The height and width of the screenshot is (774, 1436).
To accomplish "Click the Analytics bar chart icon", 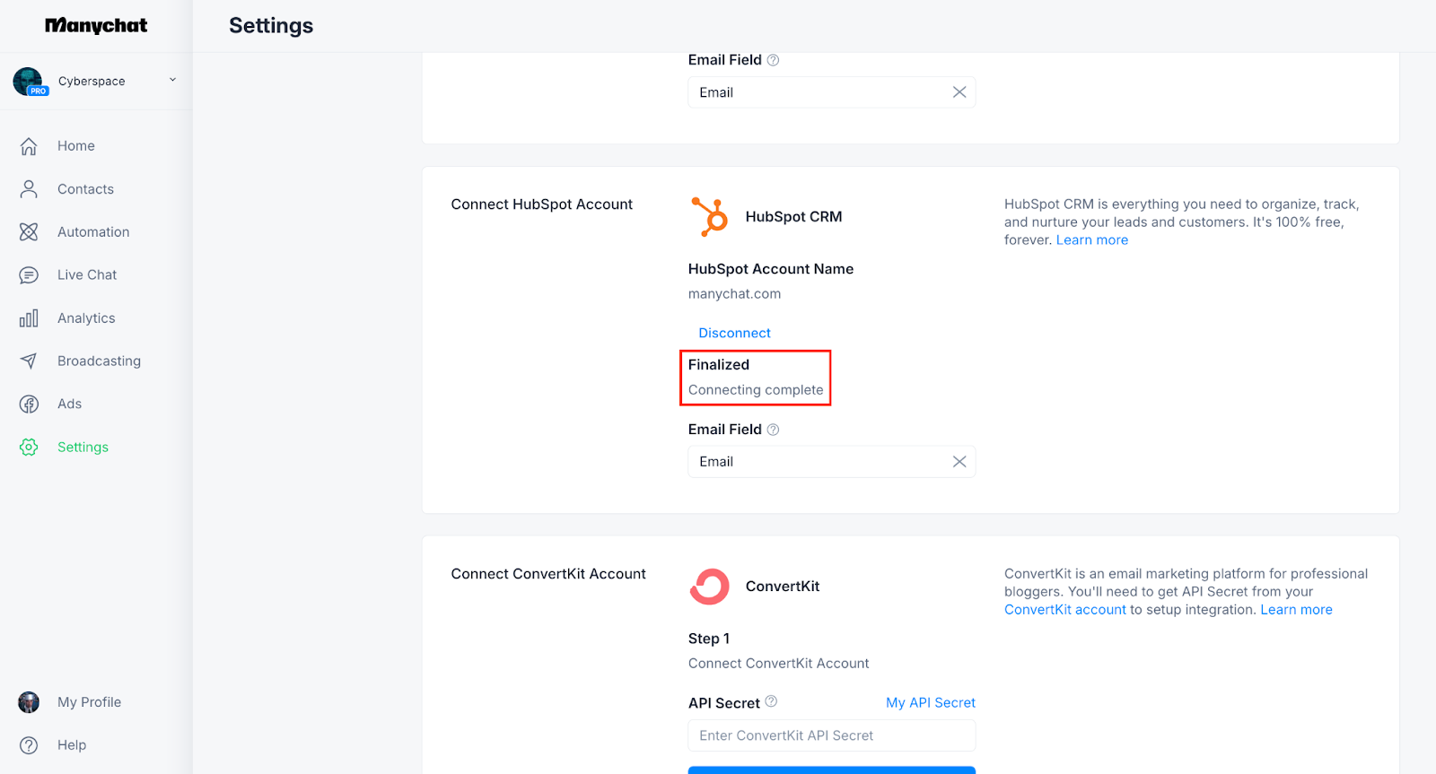I will [x=29, y=318].
